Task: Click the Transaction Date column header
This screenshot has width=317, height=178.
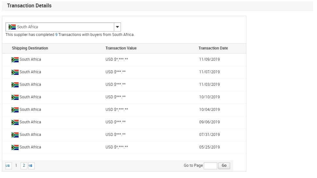Action: 213,48
